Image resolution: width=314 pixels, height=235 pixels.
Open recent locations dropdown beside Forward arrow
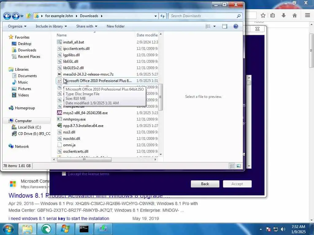point(22,16)
